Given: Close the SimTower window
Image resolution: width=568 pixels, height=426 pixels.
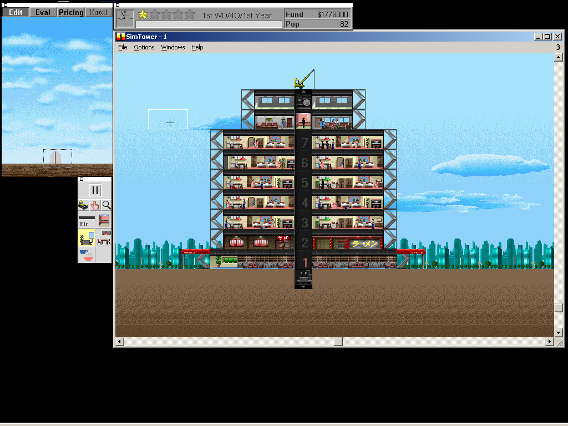Looking at the screenshot, I should pyautogui.click(x=557, y=37).
